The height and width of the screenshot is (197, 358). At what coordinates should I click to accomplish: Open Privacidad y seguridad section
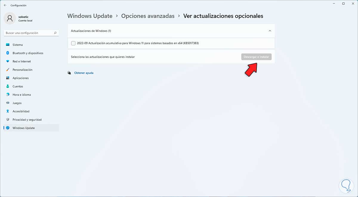click(31, 120)
